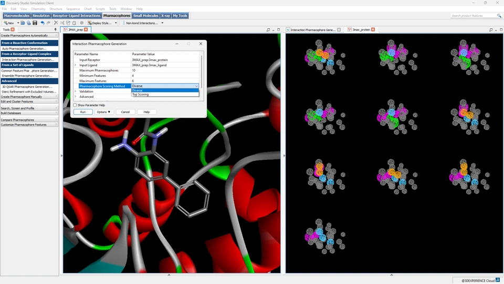Expand the Validation parameter row

[x=76, y=92]
